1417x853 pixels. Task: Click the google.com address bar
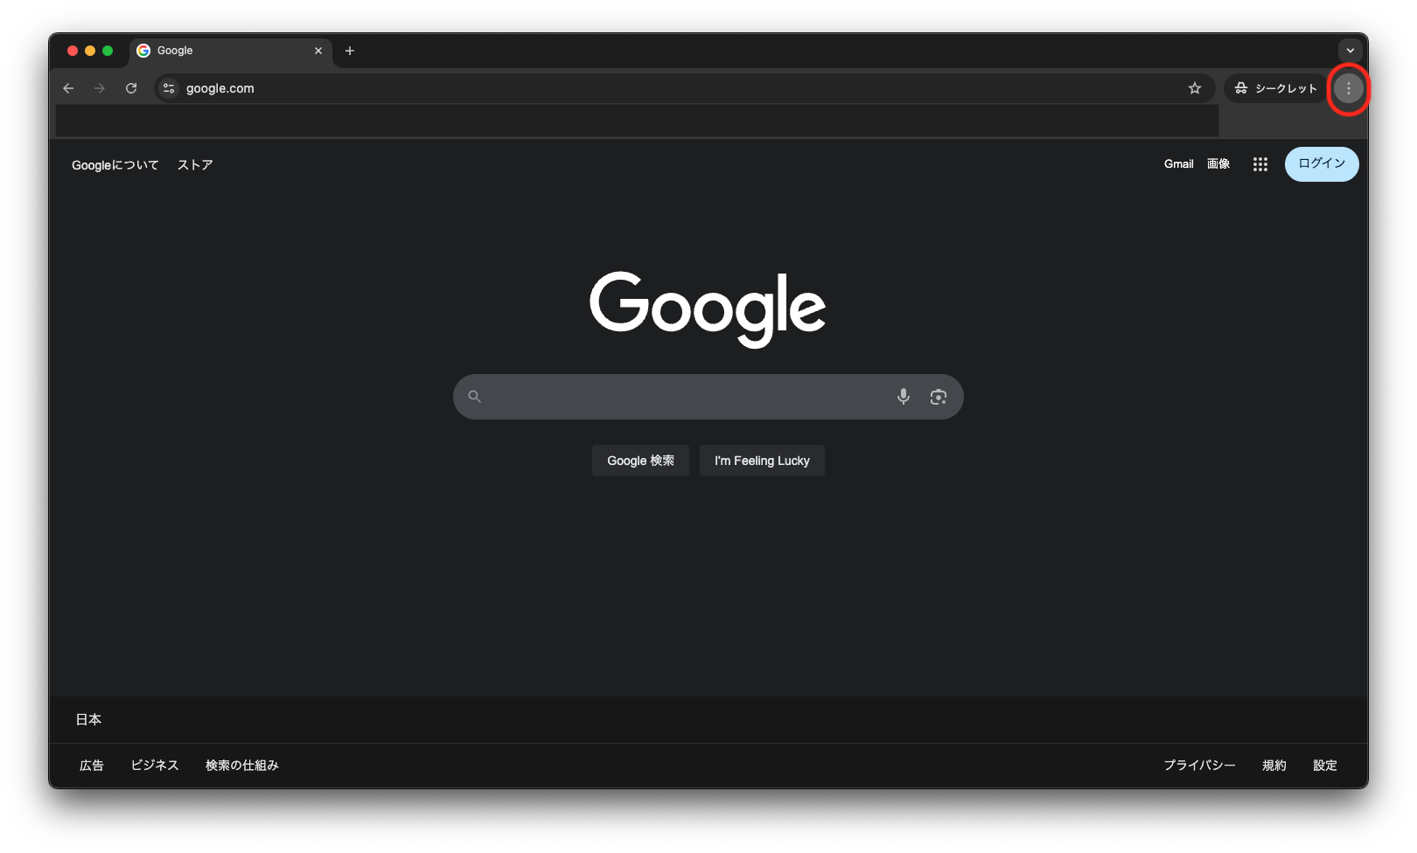tap(684, 88)
